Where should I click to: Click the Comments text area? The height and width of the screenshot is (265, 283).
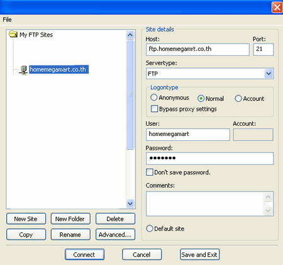coord(209,204)
